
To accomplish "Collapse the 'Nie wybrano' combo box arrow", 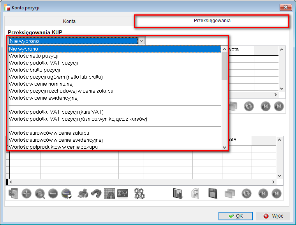I will (141, 41).
